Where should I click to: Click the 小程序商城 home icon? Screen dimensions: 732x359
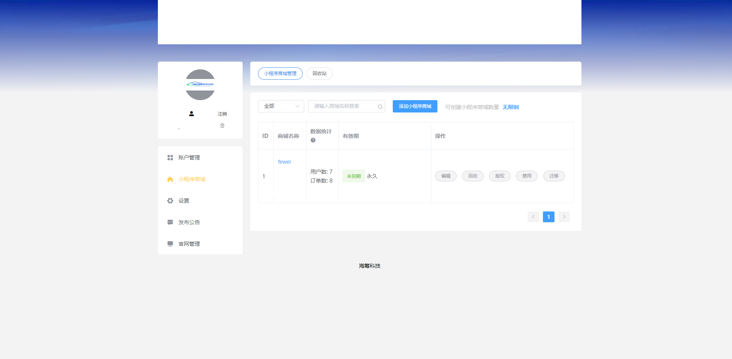tap(170, 179)
